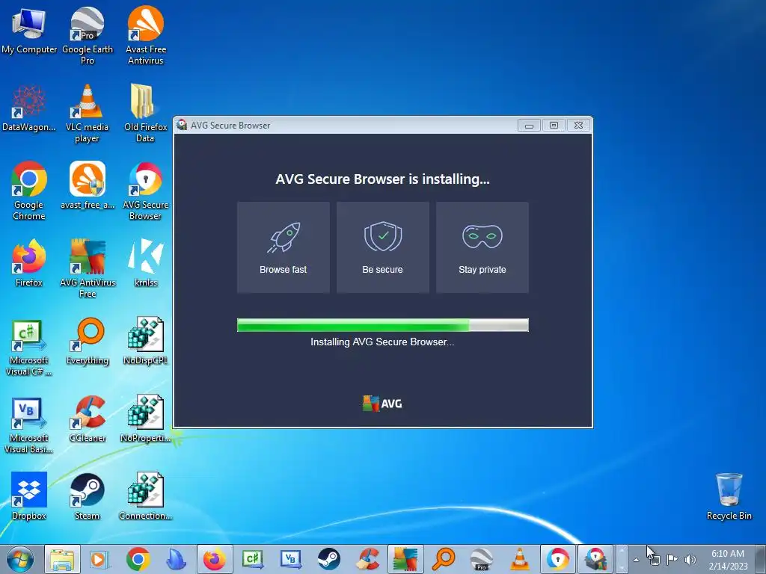
Task: Open Dropbox desktop shortcut
Action: click(x=29, y=496)
